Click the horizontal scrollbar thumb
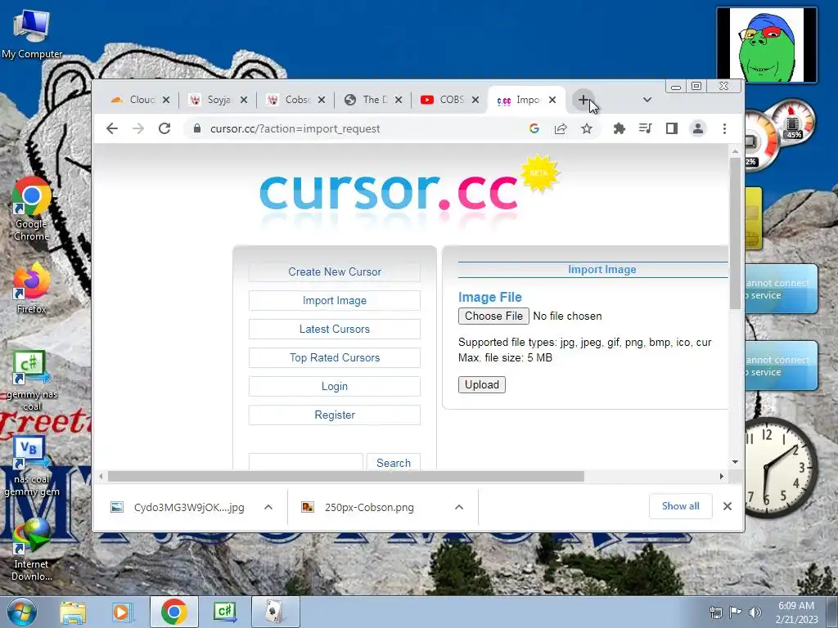 pyautogui.click(x=346, y=477)
